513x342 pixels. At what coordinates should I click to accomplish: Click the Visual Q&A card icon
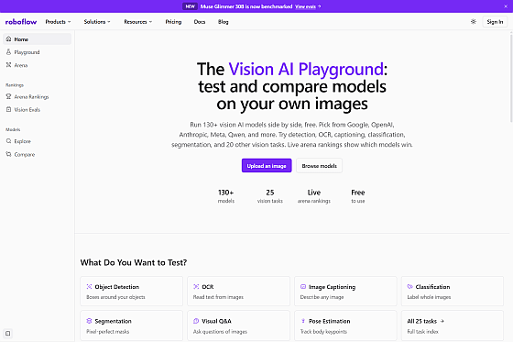(x=196, y=321)
